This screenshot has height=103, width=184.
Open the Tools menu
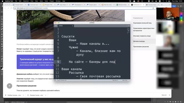[46, 1]
